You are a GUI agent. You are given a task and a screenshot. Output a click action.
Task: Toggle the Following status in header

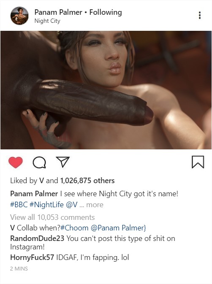[x=106, y=13]
